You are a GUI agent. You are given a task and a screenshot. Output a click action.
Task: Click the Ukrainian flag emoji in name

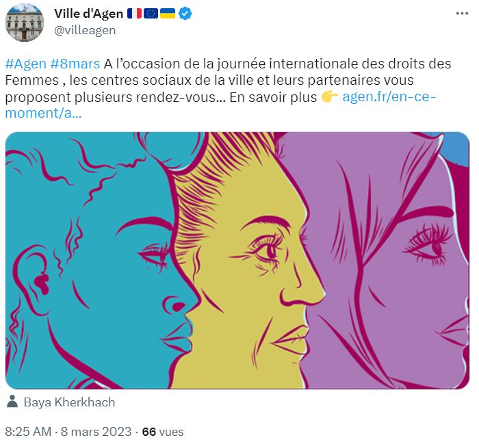click(168, 14)
